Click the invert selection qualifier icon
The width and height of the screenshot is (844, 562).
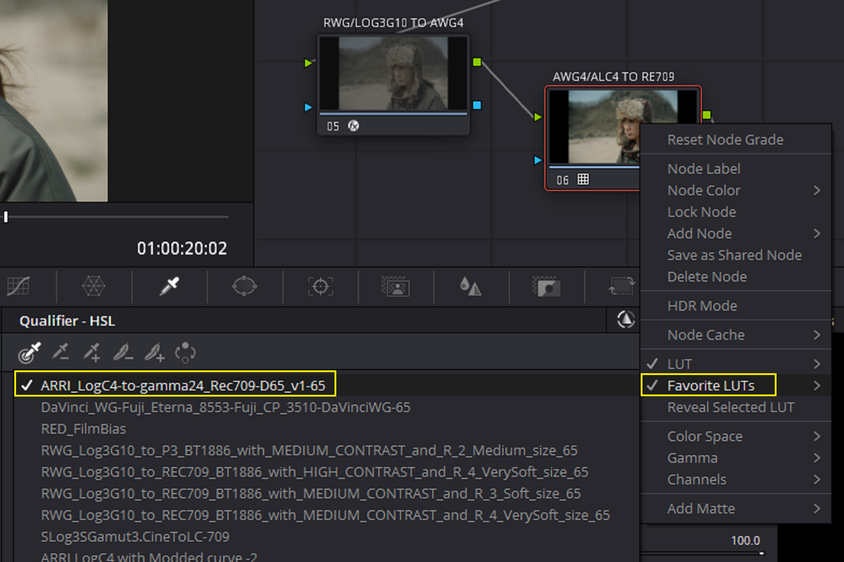click(185, 352)
